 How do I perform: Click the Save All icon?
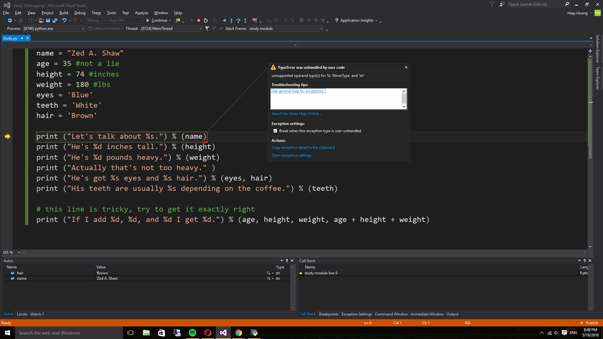click(x=55, y=20)
